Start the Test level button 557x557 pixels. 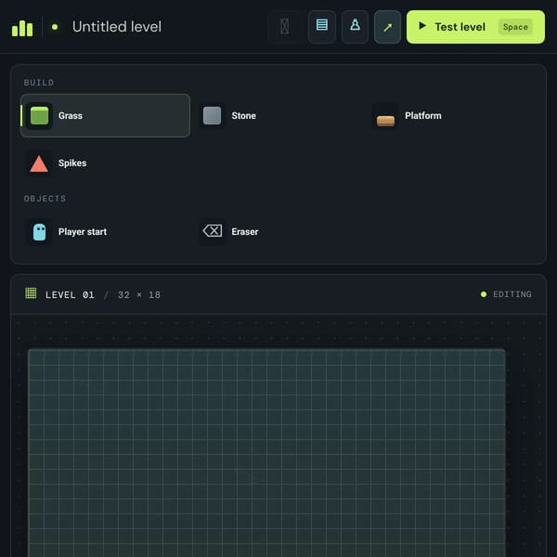coord(475,27)
